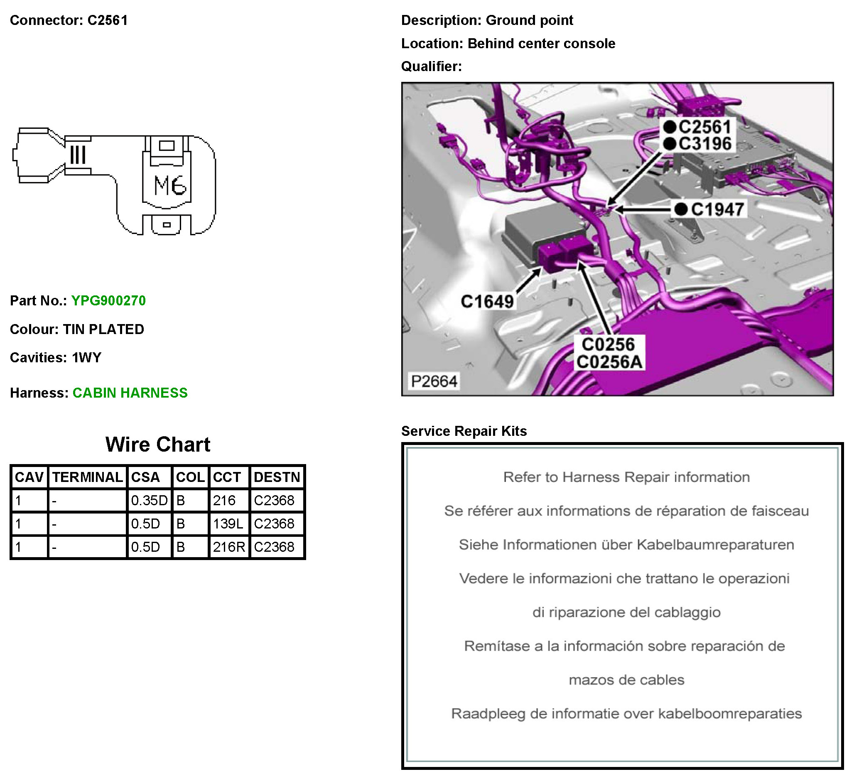Screen dimensions: 859x784
Task: Click C2368 destination in circuit 216R row
Action: click(x=274, y=547)
